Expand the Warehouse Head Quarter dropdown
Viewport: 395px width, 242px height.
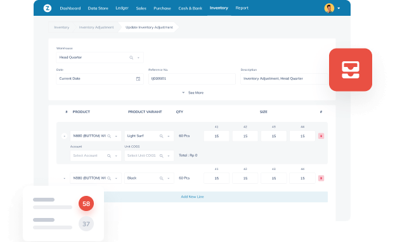coord(138,57)
